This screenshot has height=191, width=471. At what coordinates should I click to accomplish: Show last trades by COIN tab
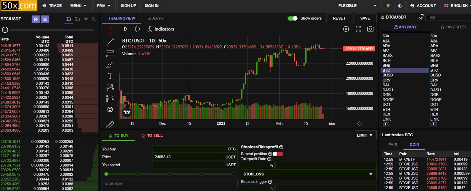click(x=414, y=145)
